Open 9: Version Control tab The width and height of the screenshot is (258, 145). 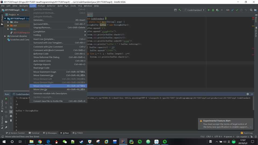point(15,133)
